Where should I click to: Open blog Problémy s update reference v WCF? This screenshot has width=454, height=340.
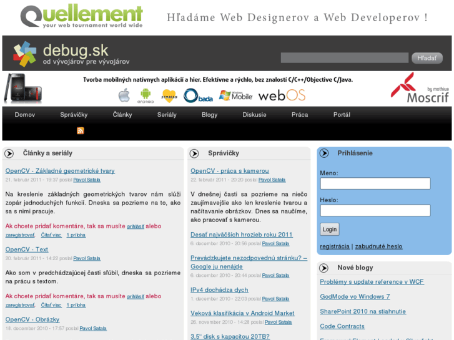(372, 281)
